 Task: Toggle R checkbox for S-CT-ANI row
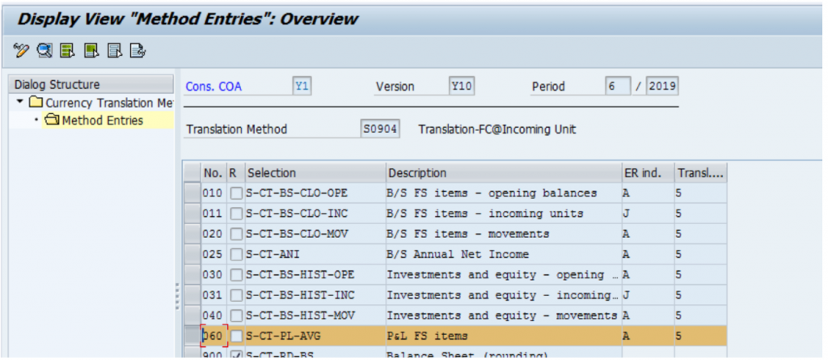coord(236,255)
